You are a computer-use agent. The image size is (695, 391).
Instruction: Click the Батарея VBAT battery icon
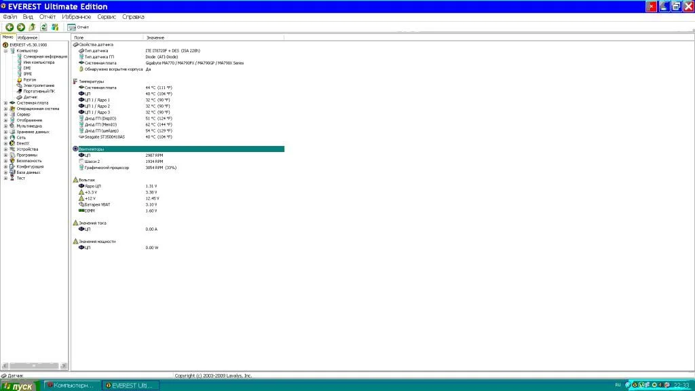click(81, 205)
